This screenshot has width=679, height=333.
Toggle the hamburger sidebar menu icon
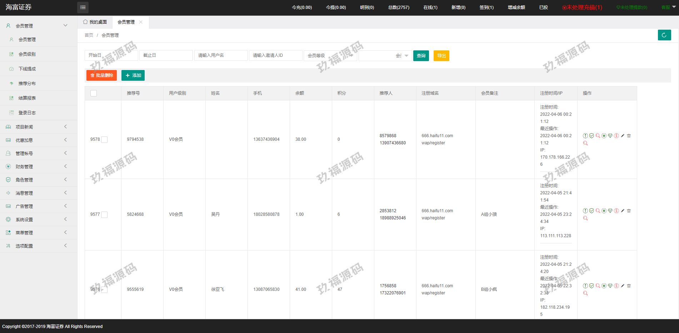[x=83, y=8]
